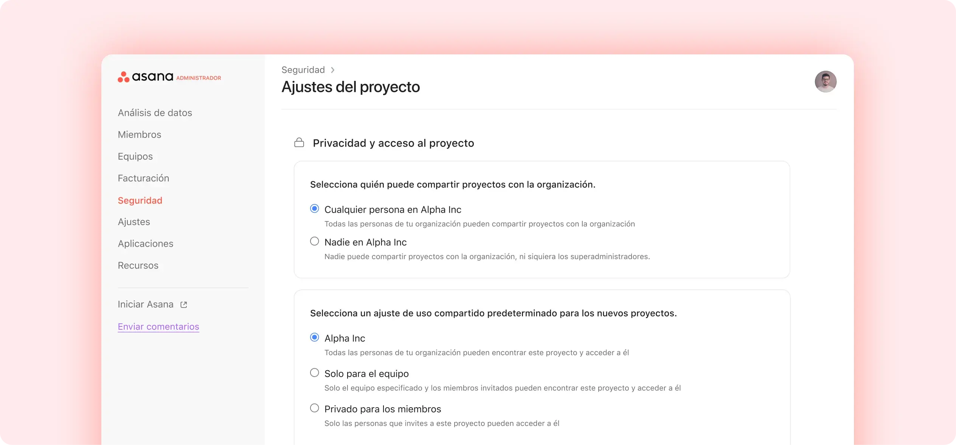Navigate to Equipos section

coord(135,156)
